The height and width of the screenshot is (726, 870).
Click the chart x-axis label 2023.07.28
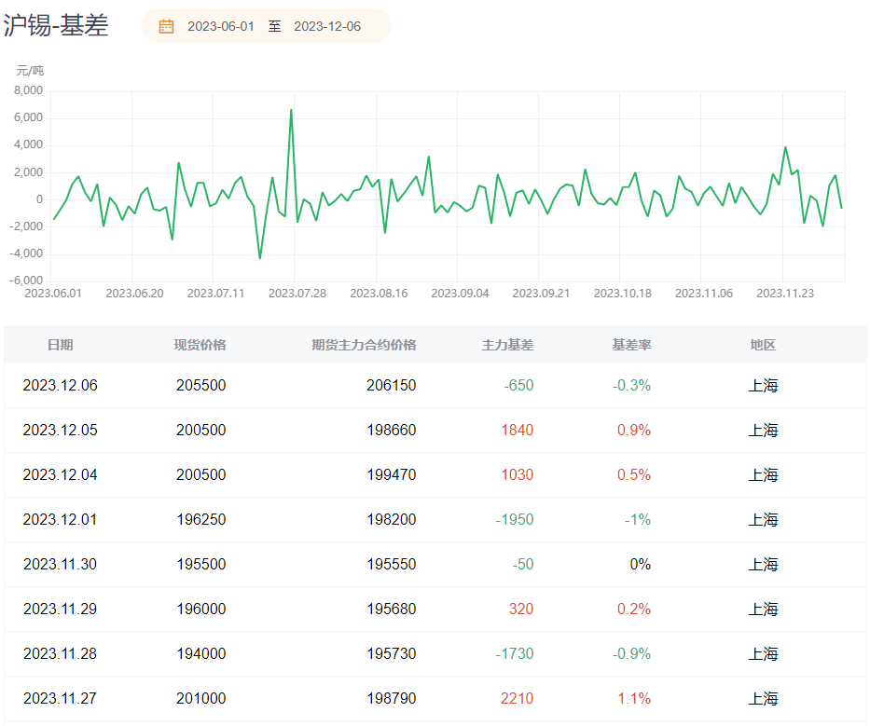(x=297, y=294)
